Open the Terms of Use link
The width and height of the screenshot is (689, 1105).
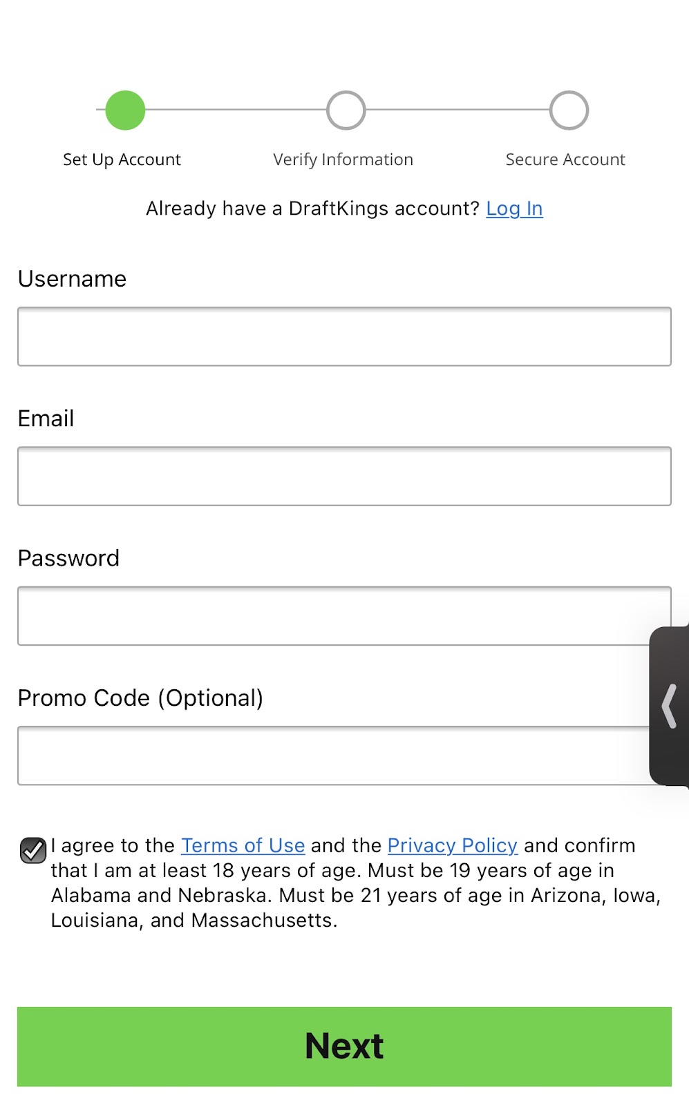click(x=243, y=845)
